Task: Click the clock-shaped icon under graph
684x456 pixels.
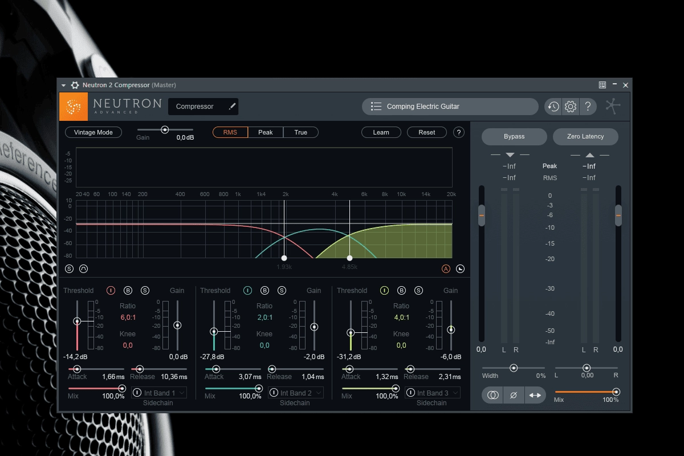Action: tap(460, 268)
